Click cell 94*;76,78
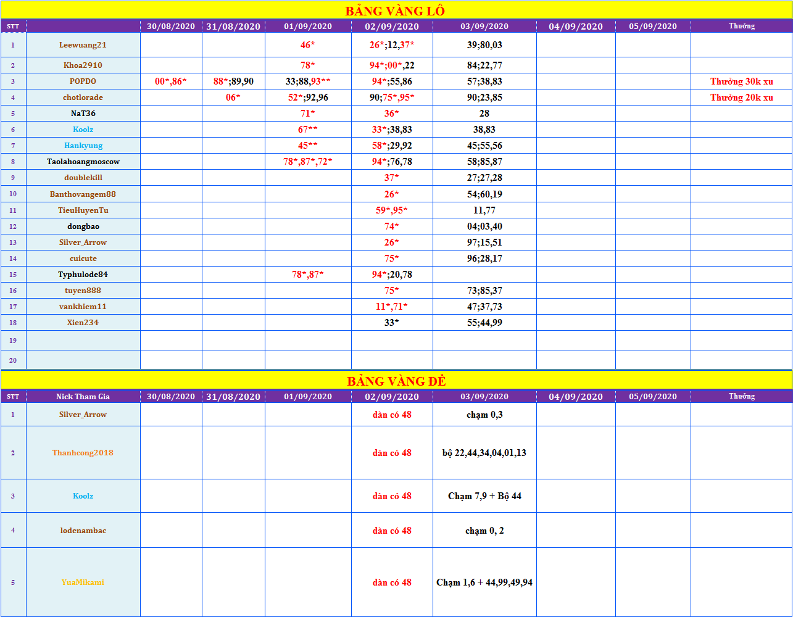 point(392,162)
